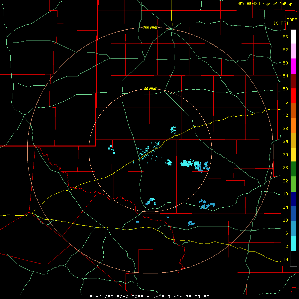Click the light green 18-22 kft swatch

293,184
